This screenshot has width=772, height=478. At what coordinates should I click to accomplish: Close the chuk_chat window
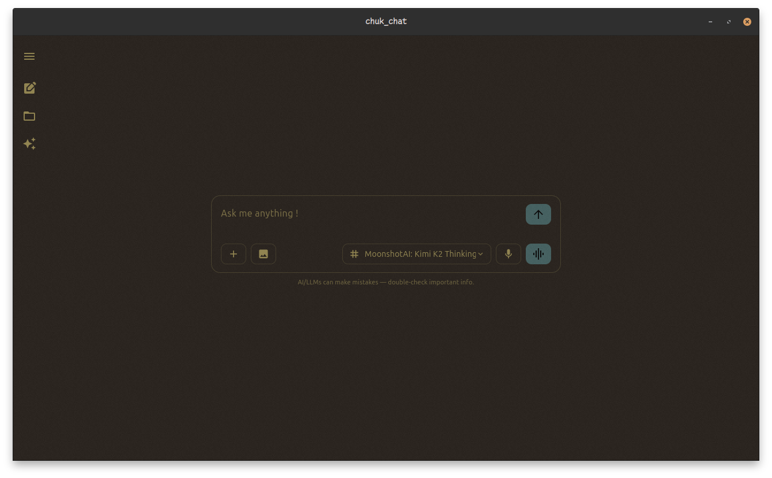(x=747, y=22)
